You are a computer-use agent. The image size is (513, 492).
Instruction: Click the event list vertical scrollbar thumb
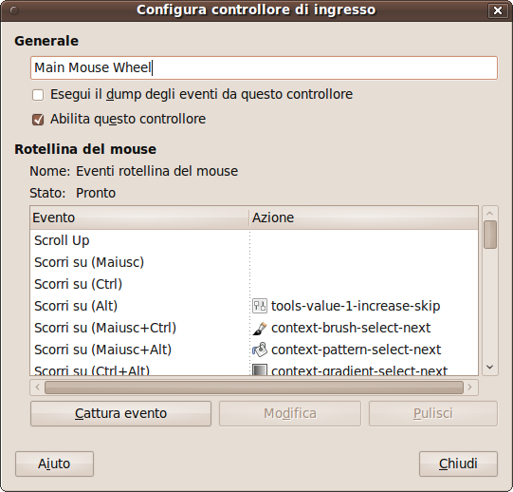pos(490,235)
